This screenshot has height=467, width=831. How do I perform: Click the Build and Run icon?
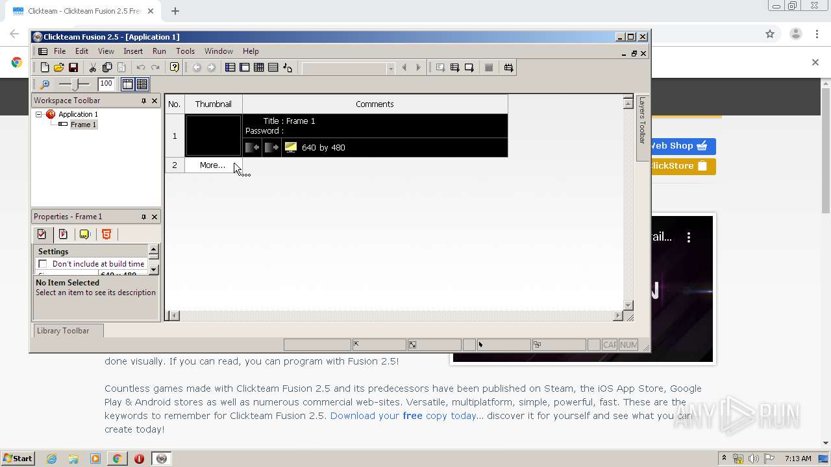pyautogui.click(x=509, y=67)
